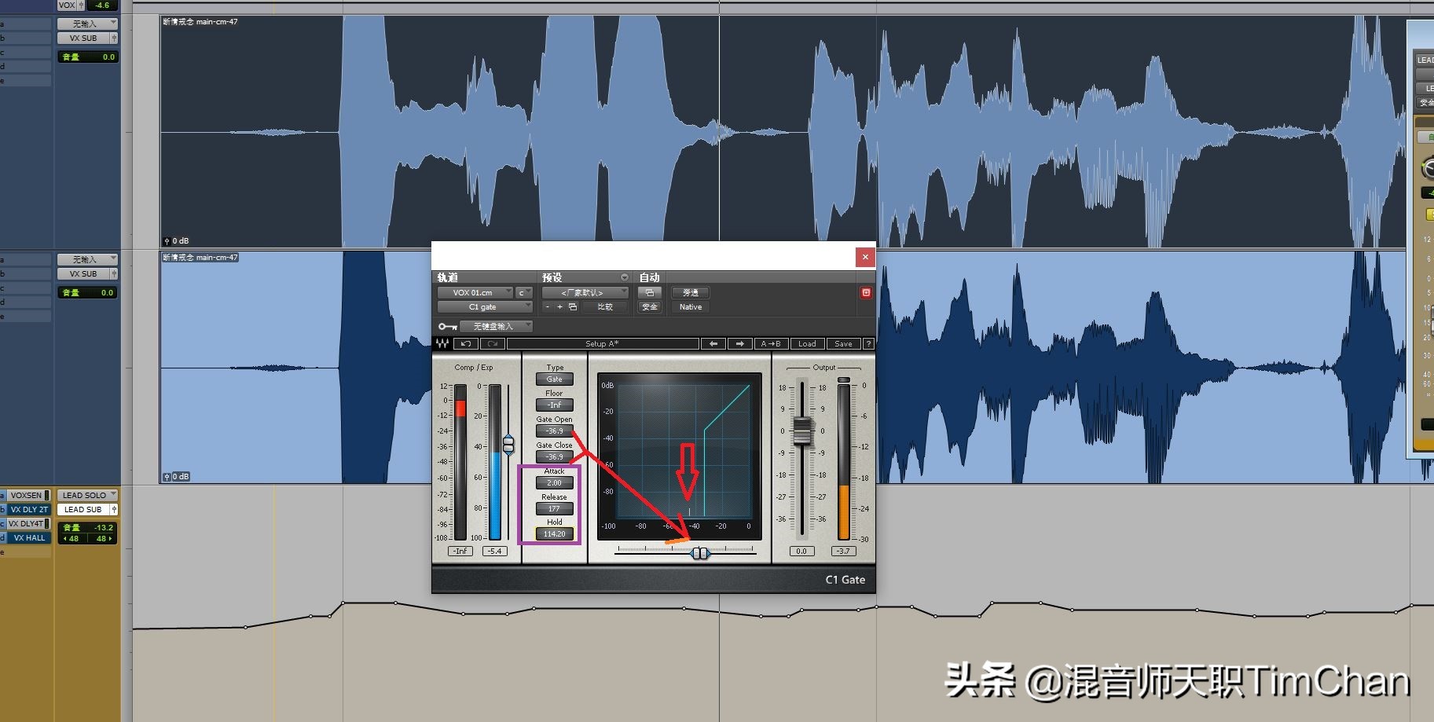Click the Setup A* name field
1434x722 pixels.
coord(603,343)
